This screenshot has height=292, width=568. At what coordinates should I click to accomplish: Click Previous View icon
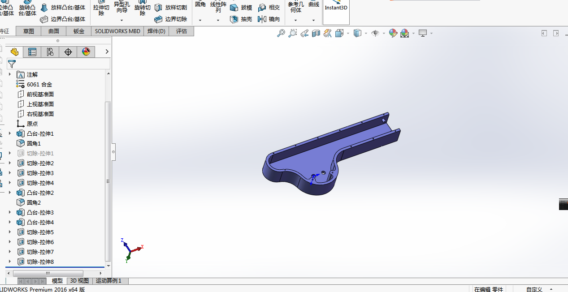[304, 33]
